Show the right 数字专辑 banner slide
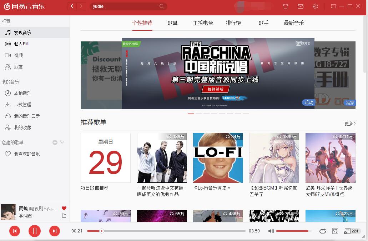Screen dimensions: 368x241 pos(335,75)
